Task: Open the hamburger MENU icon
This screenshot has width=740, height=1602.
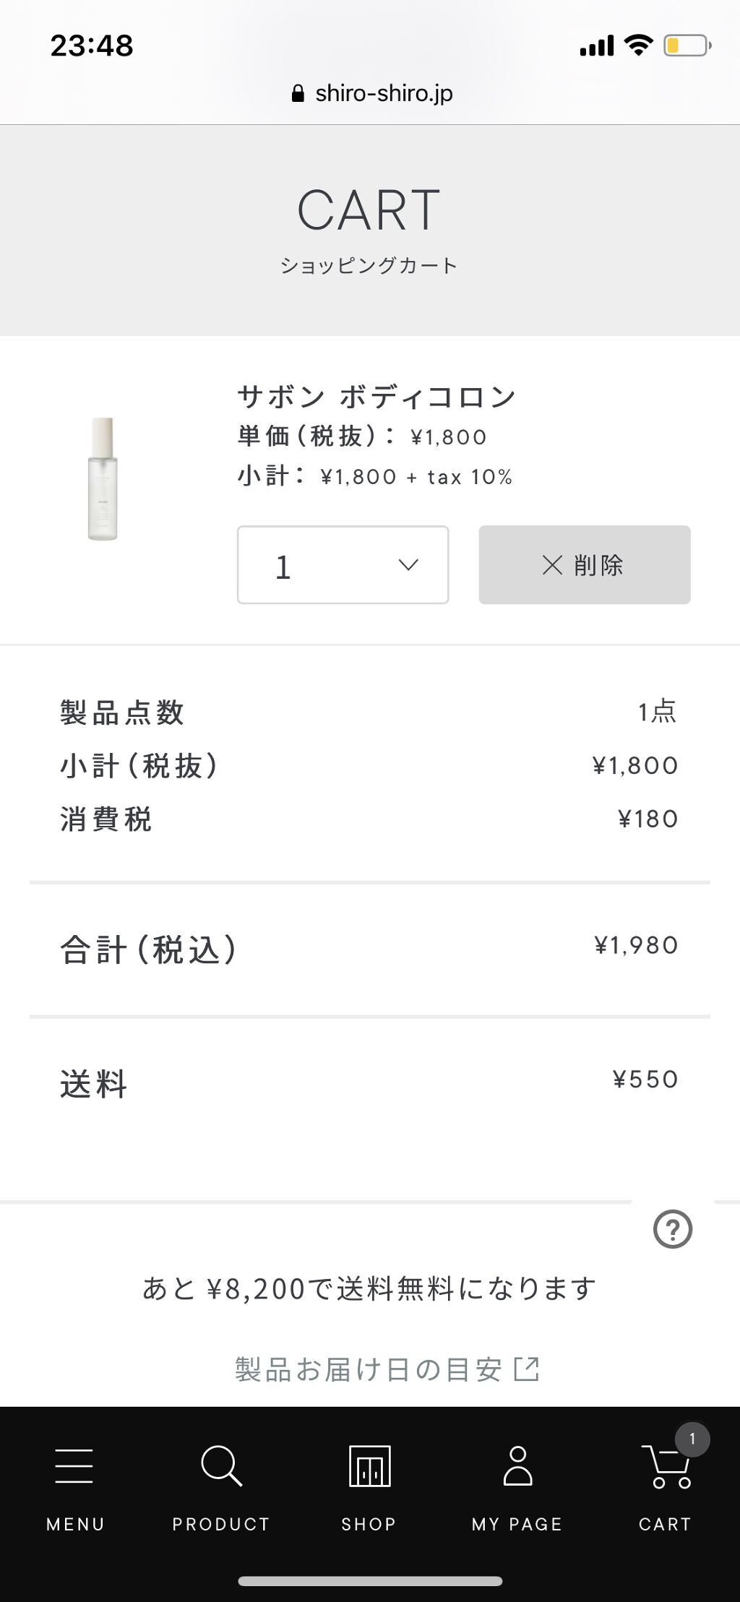Action: [74, 1465]
